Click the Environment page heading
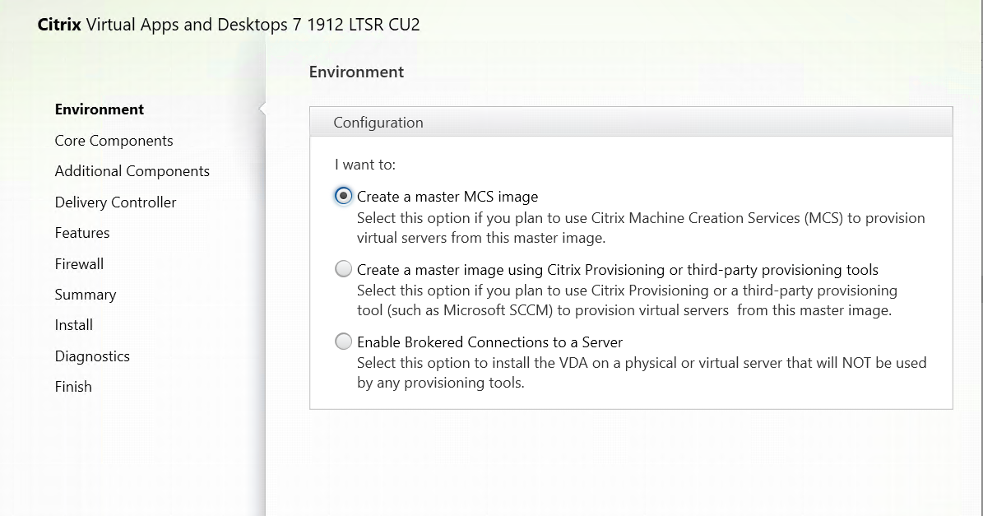This screenshot has height=516, width=983. (x=356, y=72)
